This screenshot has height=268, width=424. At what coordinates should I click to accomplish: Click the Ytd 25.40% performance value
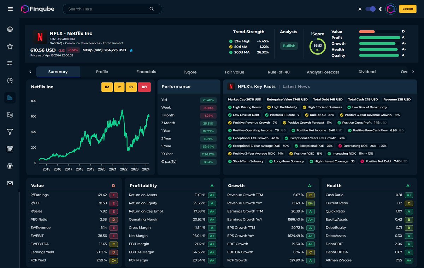pyautogui.click(x=208, y=100)
